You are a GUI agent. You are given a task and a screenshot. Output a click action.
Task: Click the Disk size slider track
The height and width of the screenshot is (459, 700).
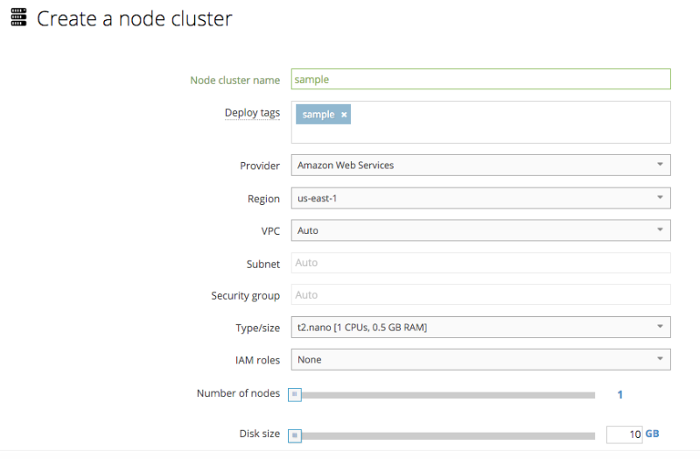click(x=446, y=435)
